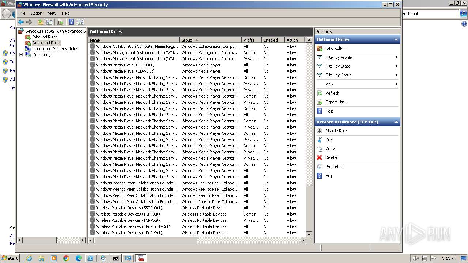
Task: Open the Start menu
Action: (x=10, y=258)
